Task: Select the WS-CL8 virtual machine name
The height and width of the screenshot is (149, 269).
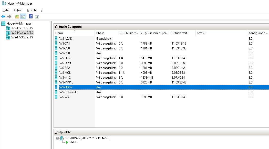Action: (x=65, y=53)
